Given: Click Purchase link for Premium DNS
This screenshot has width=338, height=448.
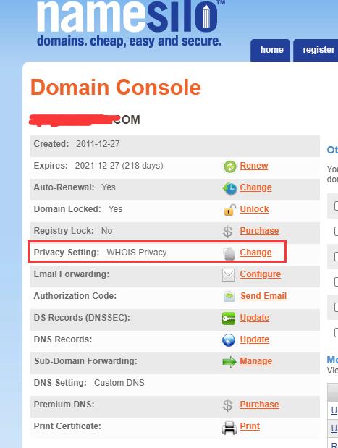Looking at the screenshot, I should (259, 405).
